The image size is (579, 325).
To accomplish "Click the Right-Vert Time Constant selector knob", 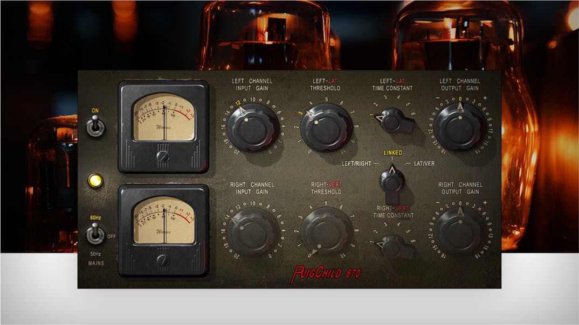I will pos(393,246).
